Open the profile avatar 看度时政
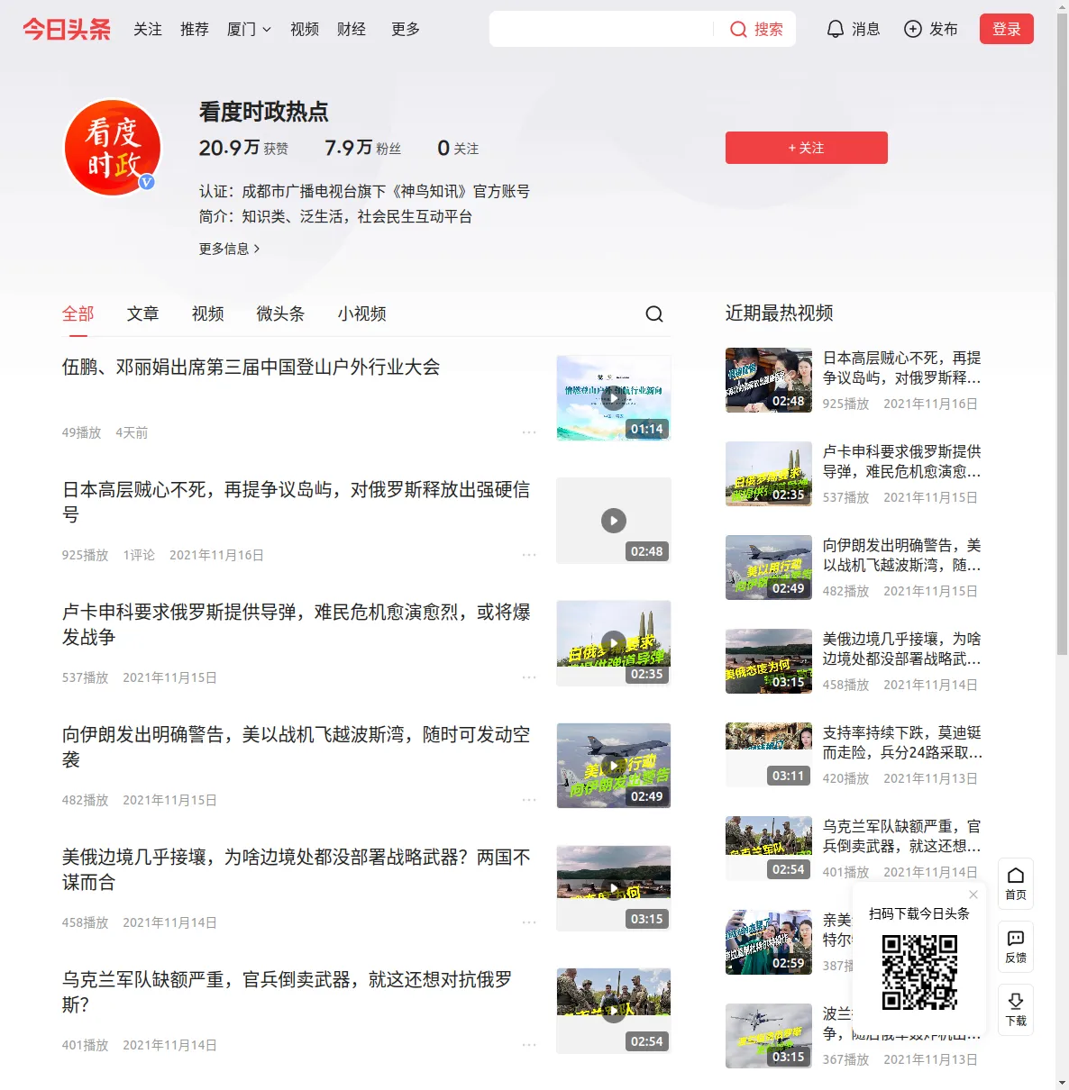 pyautogui.click(x=113, y=148)
